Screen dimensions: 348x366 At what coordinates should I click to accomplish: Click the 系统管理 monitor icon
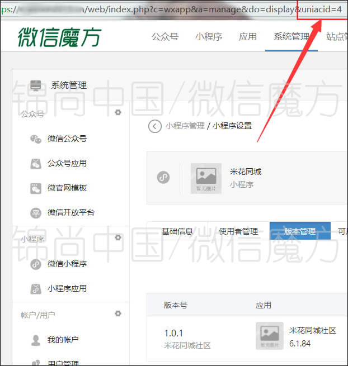coord(35,85)
